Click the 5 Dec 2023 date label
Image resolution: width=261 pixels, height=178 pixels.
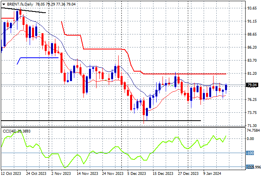(x=137, y=174)
